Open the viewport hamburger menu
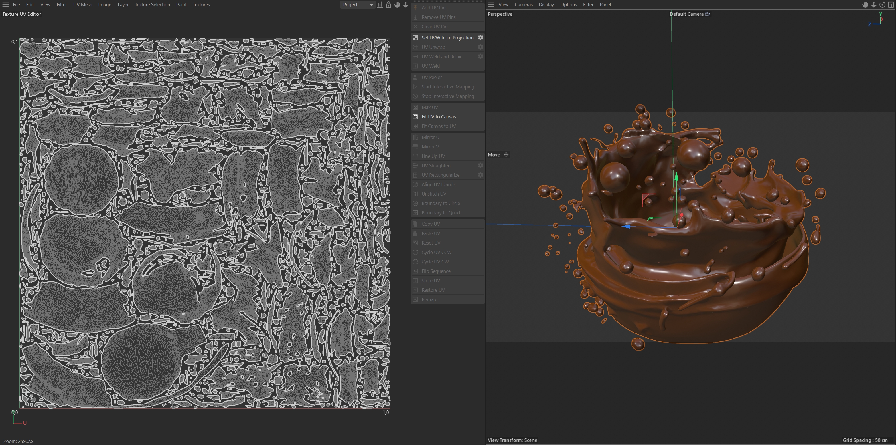 pos(491,5)
